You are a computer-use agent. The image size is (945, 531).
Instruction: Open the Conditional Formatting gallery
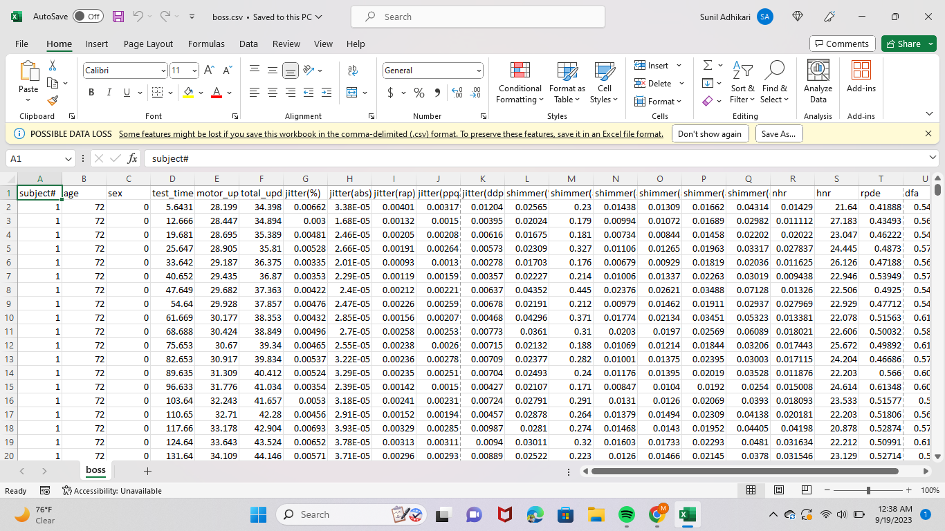520,83
